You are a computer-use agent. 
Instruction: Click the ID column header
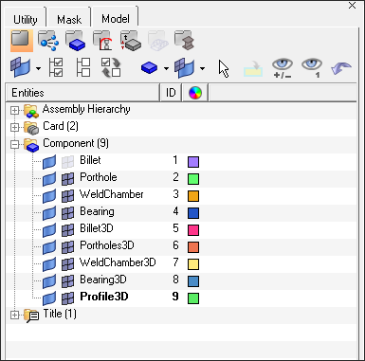click(x=171, y=93)
